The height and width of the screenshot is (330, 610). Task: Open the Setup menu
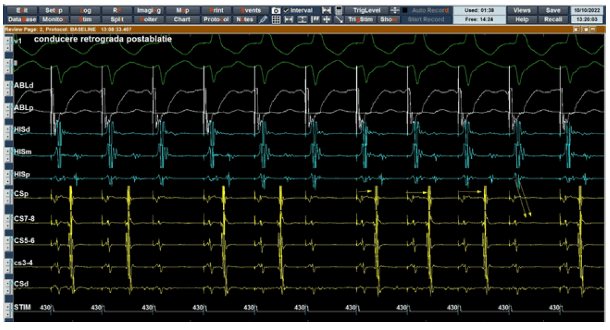click(x=54, y=10)
